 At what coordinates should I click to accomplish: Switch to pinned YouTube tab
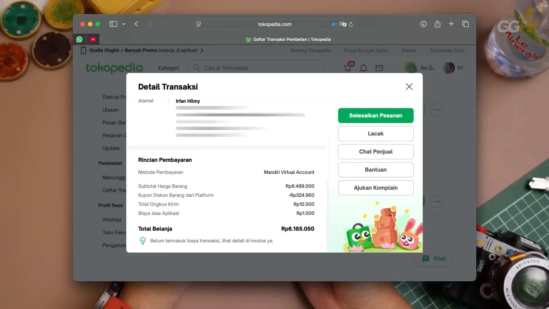pyautogui.click(x=93, y=39)
